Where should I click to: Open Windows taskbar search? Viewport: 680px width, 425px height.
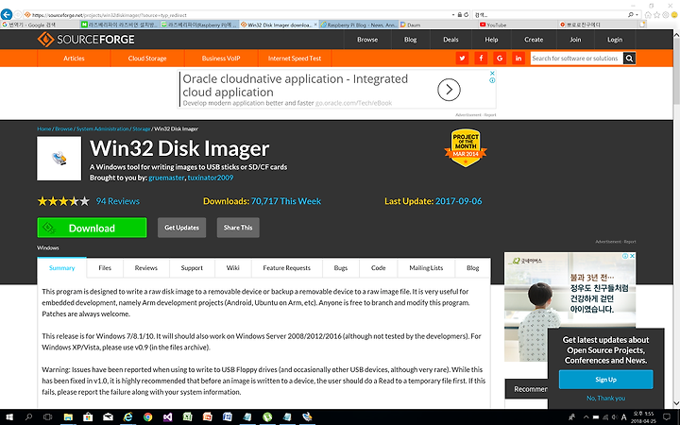tap(28, 417)
